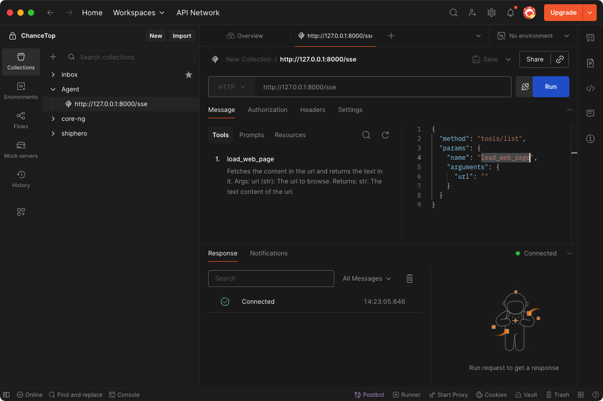Click the History sidebar icon
Screen dimensions: 603x401
(21, 179)
